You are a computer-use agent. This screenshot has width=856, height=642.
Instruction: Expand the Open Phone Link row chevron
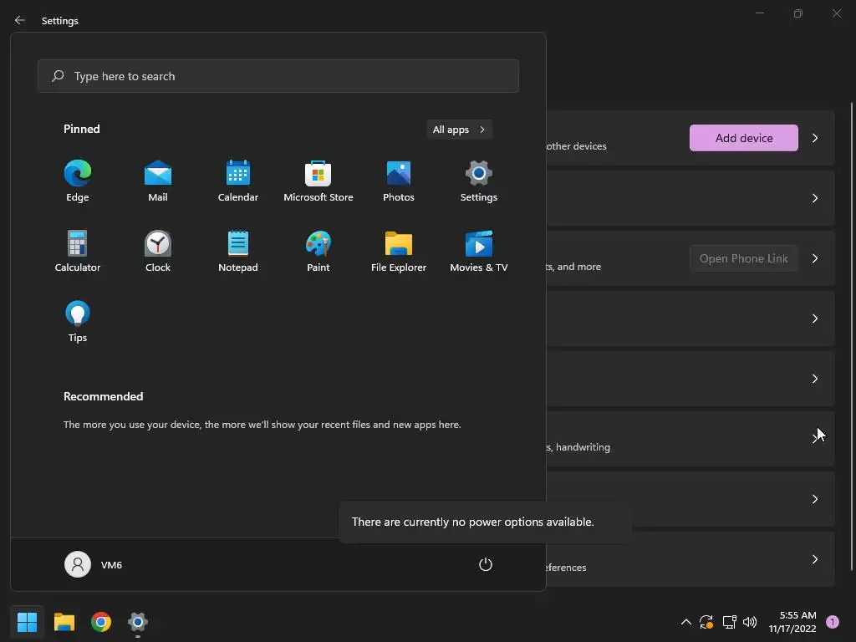click(815, 258)
